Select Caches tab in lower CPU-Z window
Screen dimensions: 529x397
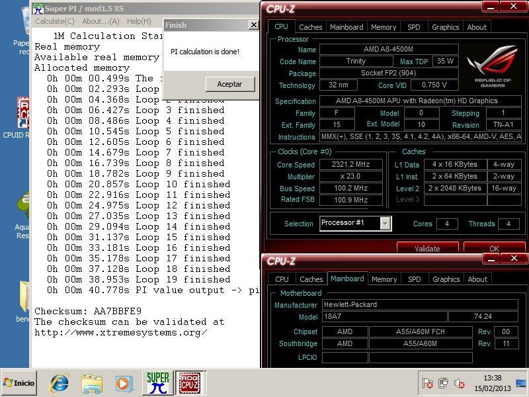(x=311, y=279)
